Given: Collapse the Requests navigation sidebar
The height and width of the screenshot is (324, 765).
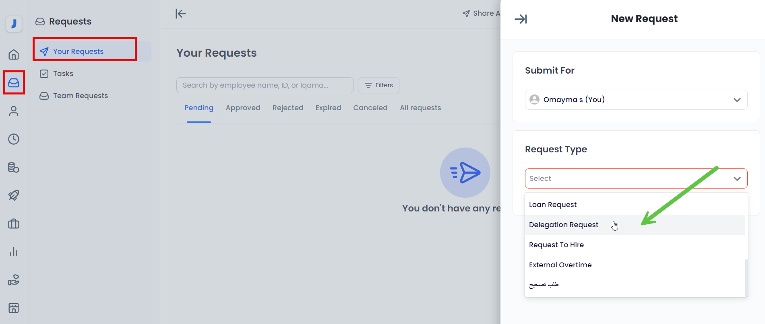Looking at the screenshot, I should [x=180, y=14].
